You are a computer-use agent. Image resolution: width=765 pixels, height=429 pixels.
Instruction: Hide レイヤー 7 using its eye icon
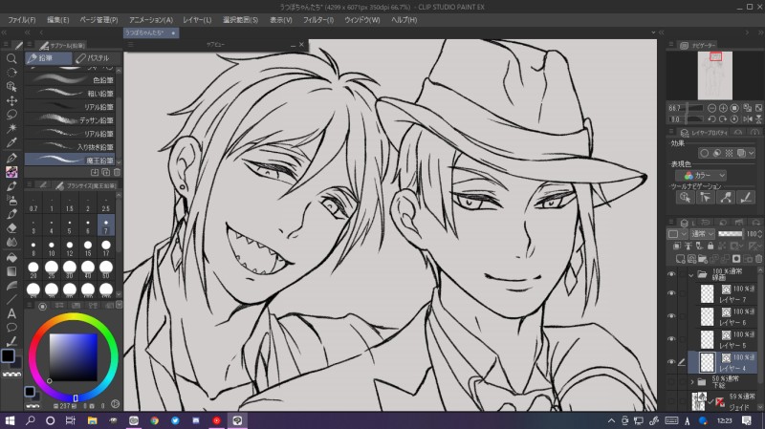point(671,294)
